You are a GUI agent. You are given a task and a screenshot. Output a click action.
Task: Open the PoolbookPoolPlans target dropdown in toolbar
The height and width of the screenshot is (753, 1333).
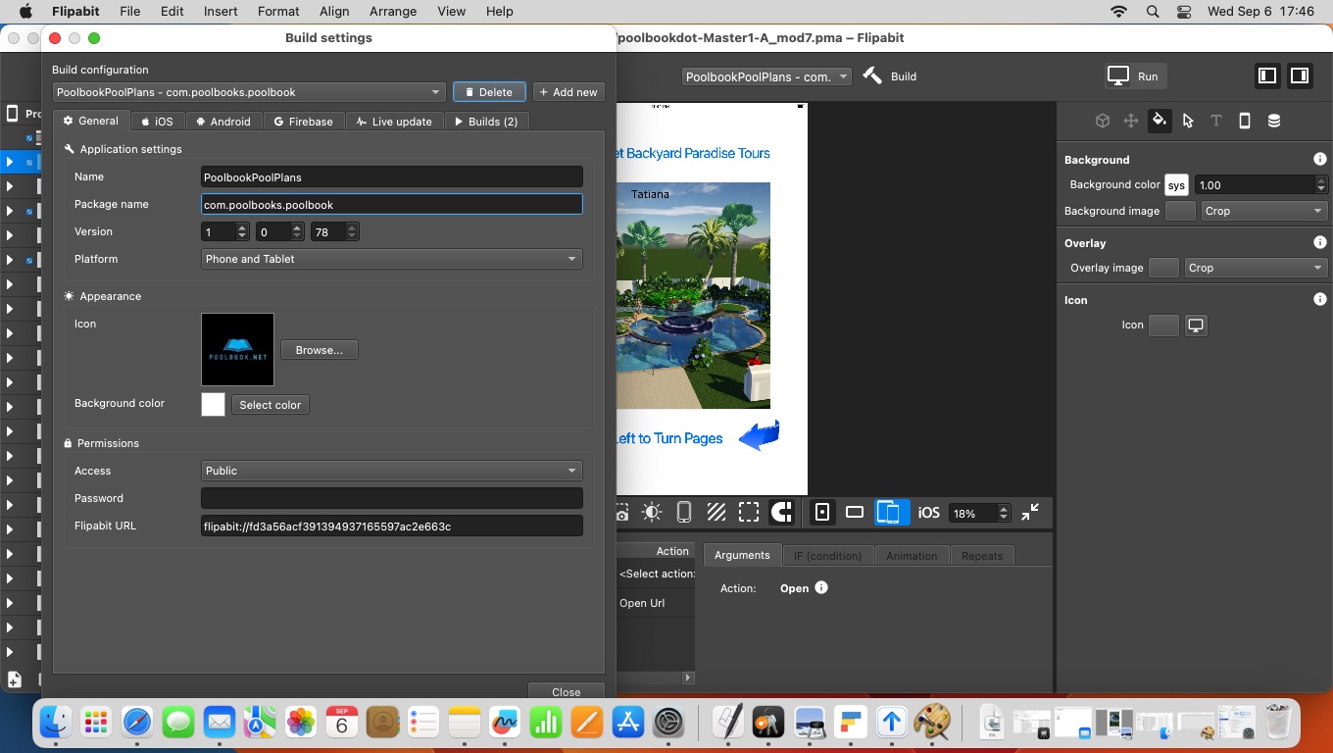tap(766, 76)
